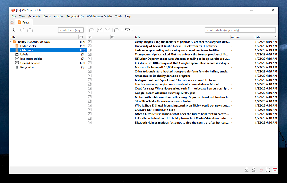This screenshot has width=287, height=183.
Task: Open dropdown arrow of first envelope toolbar button
Action: tap(122, 30)
